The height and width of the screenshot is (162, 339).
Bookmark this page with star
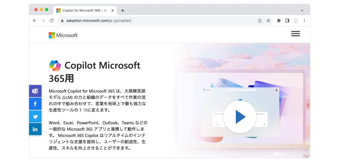268,21
